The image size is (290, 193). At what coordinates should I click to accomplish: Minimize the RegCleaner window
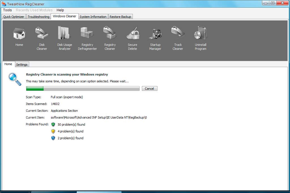point(266,3)
